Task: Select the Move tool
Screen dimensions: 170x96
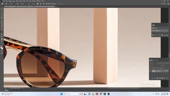Action: click(x=2, y=9)
